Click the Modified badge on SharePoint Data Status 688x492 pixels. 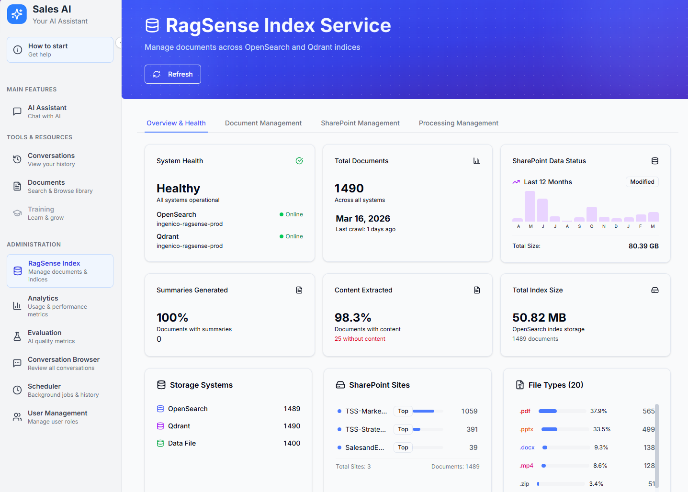(642, 182)
